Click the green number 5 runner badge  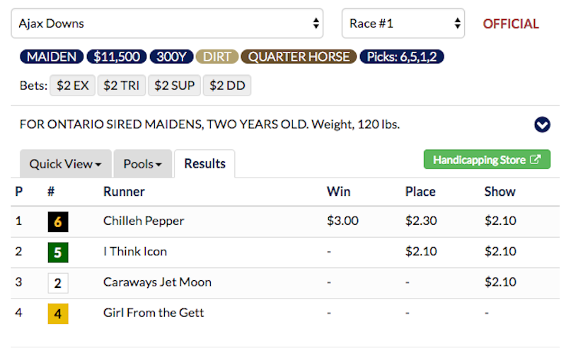(57, 252)
